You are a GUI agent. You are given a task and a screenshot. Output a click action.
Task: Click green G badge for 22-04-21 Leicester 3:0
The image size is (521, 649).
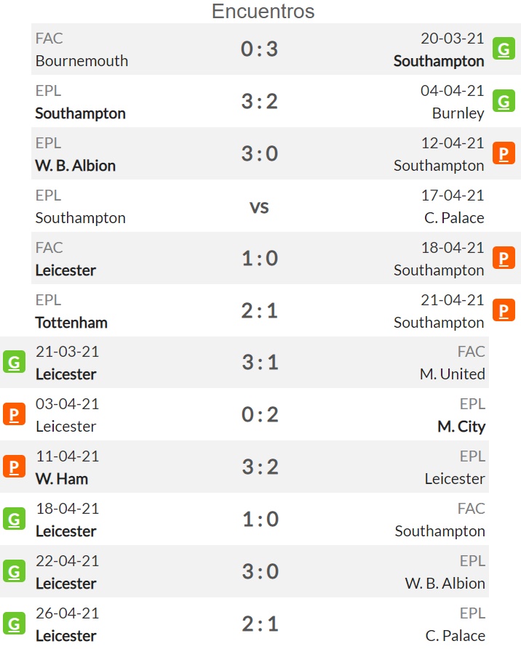14,572
